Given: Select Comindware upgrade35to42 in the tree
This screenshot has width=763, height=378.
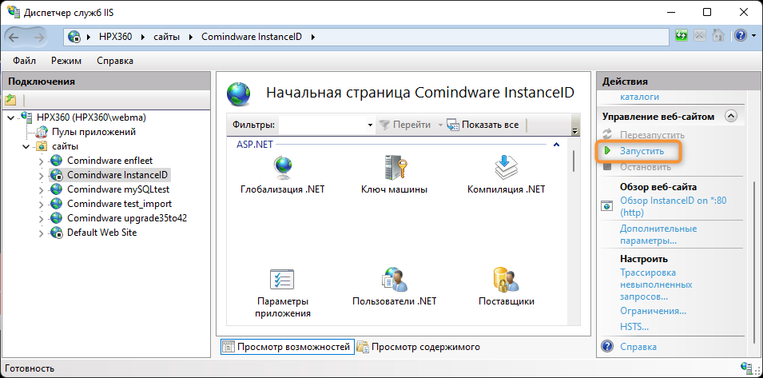Looking at the screenshot, I should (x=127, y=218).
